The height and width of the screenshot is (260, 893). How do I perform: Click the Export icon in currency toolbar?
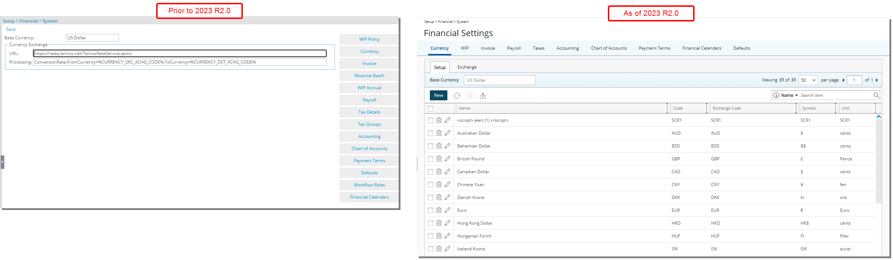pos(483,95)
